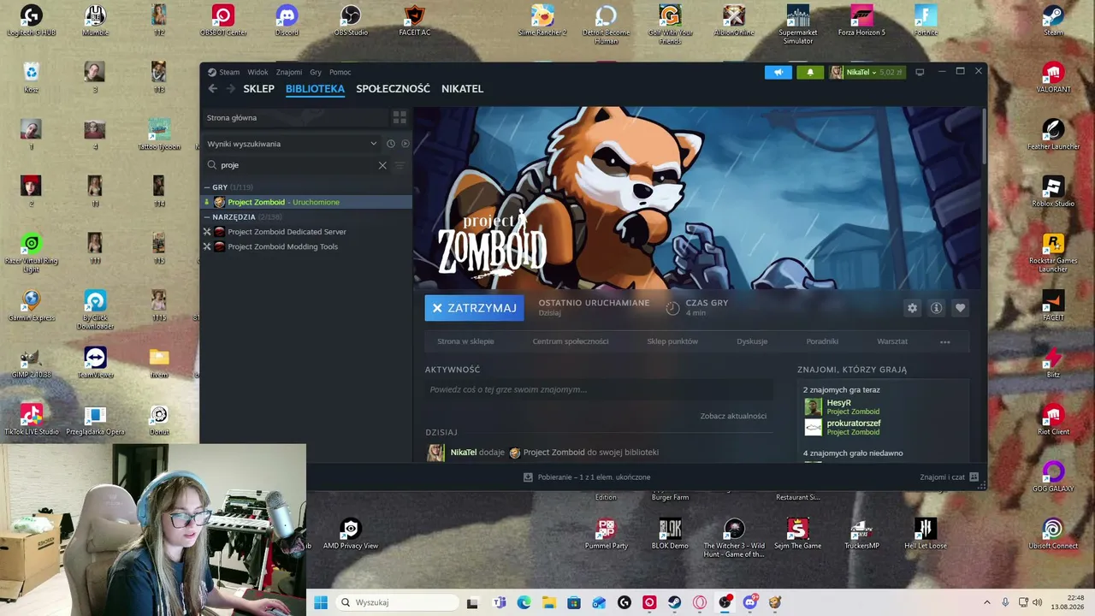Switch to the BIBLIOTEKA tab
The image size is (1095, 616).
pos(315,89)
